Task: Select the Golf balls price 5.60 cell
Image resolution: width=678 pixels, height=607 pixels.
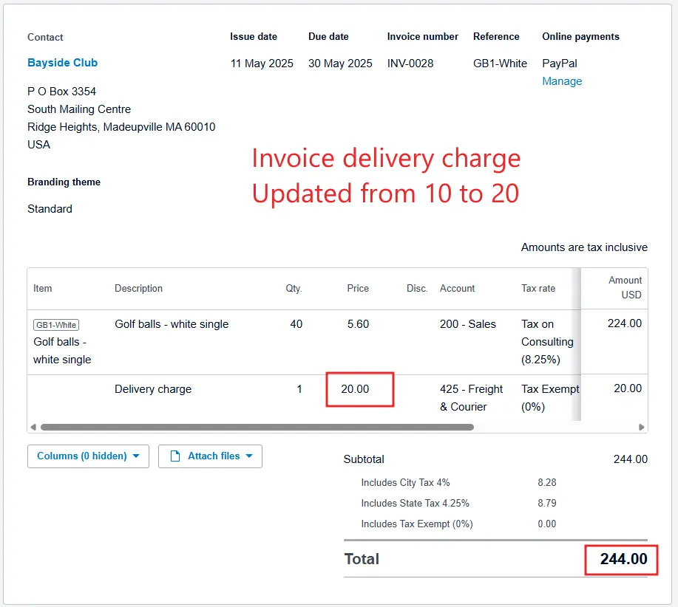Action: click(x=358, y=324)
